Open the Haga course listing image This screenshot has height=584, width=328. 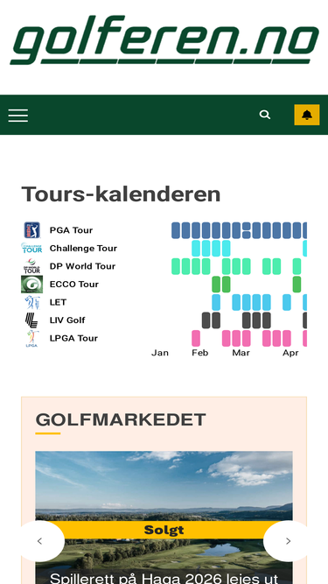164,517
